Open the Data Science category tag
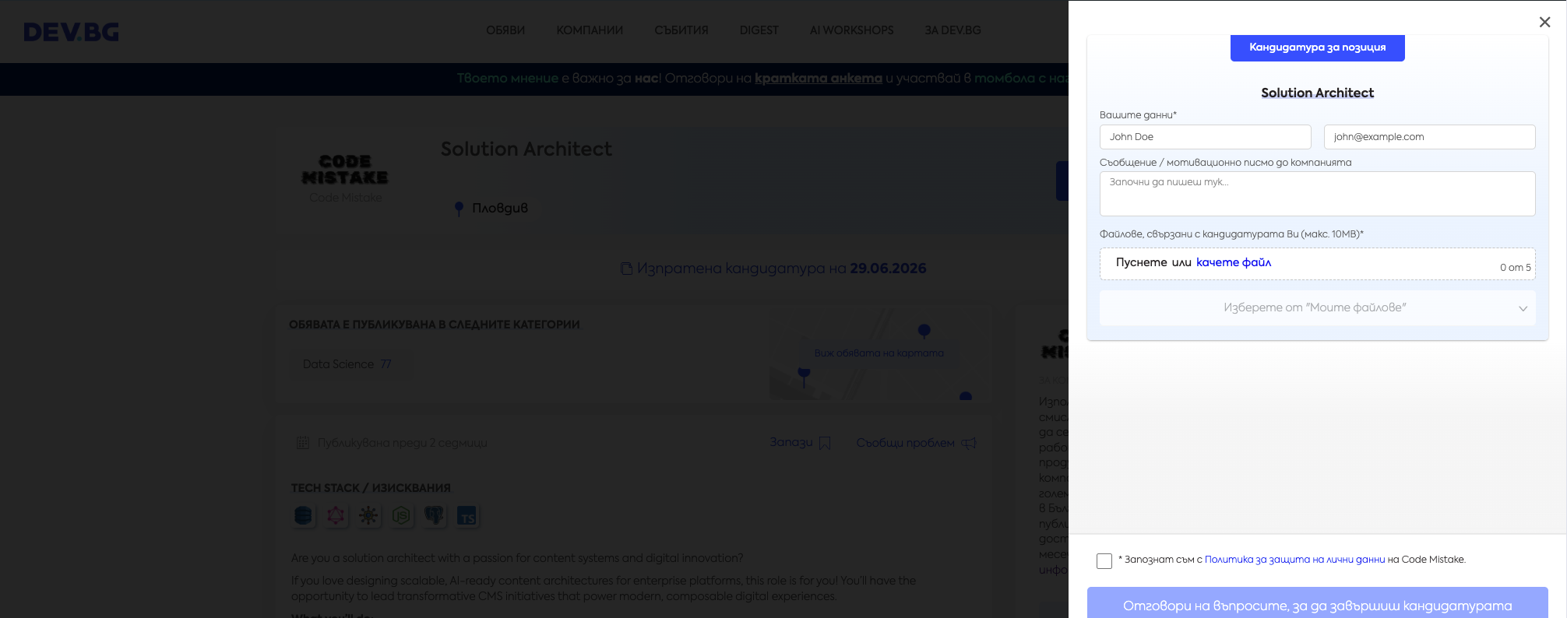1567x618 pixels. pos(347,364)
